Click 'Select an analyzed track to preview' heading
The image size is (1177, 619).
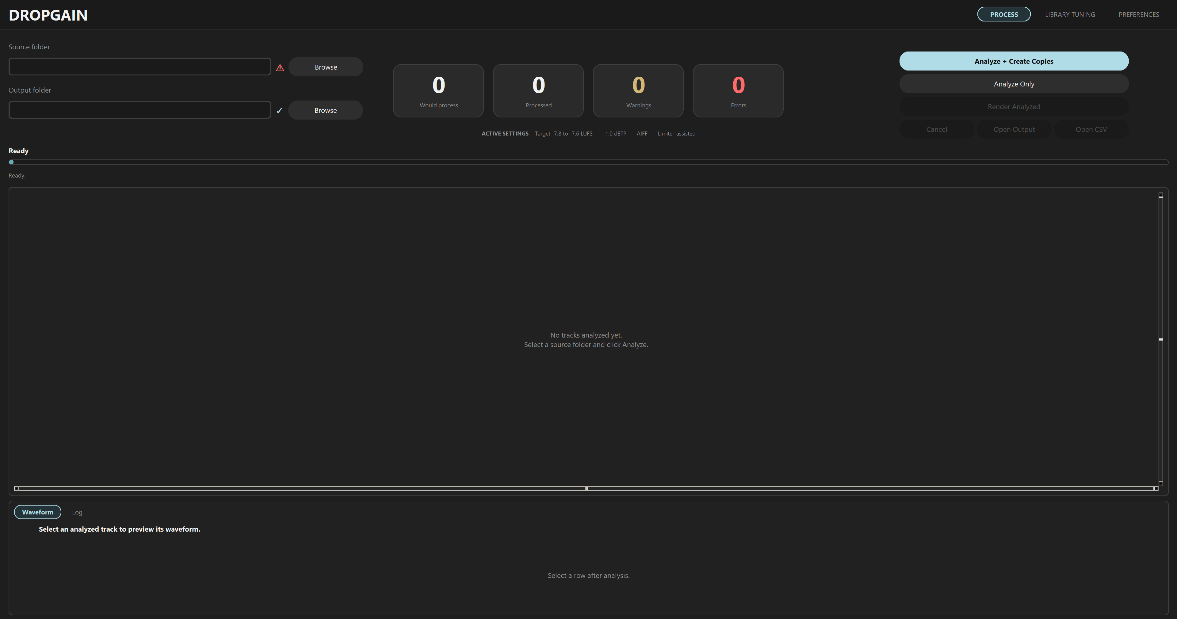[119, 529]
